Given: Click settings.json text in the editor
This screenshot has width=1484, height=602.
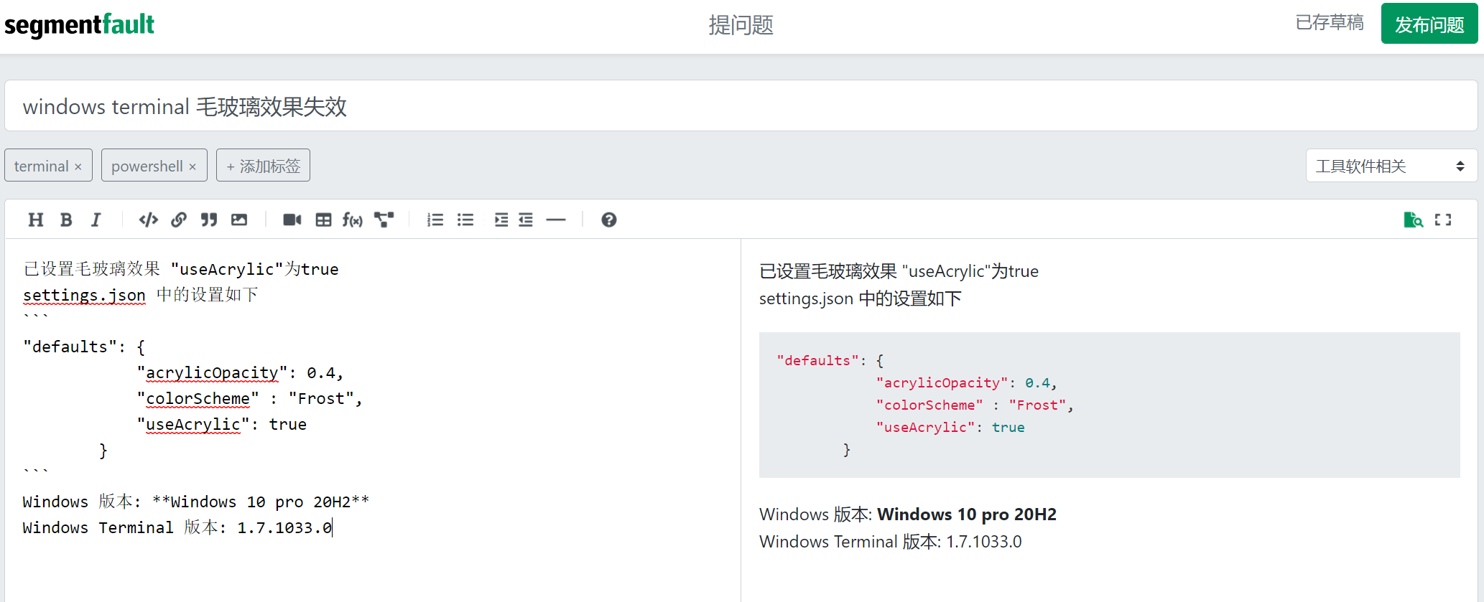Looking at the screenshot, I should pyautogui.click(x=84, y=295).
